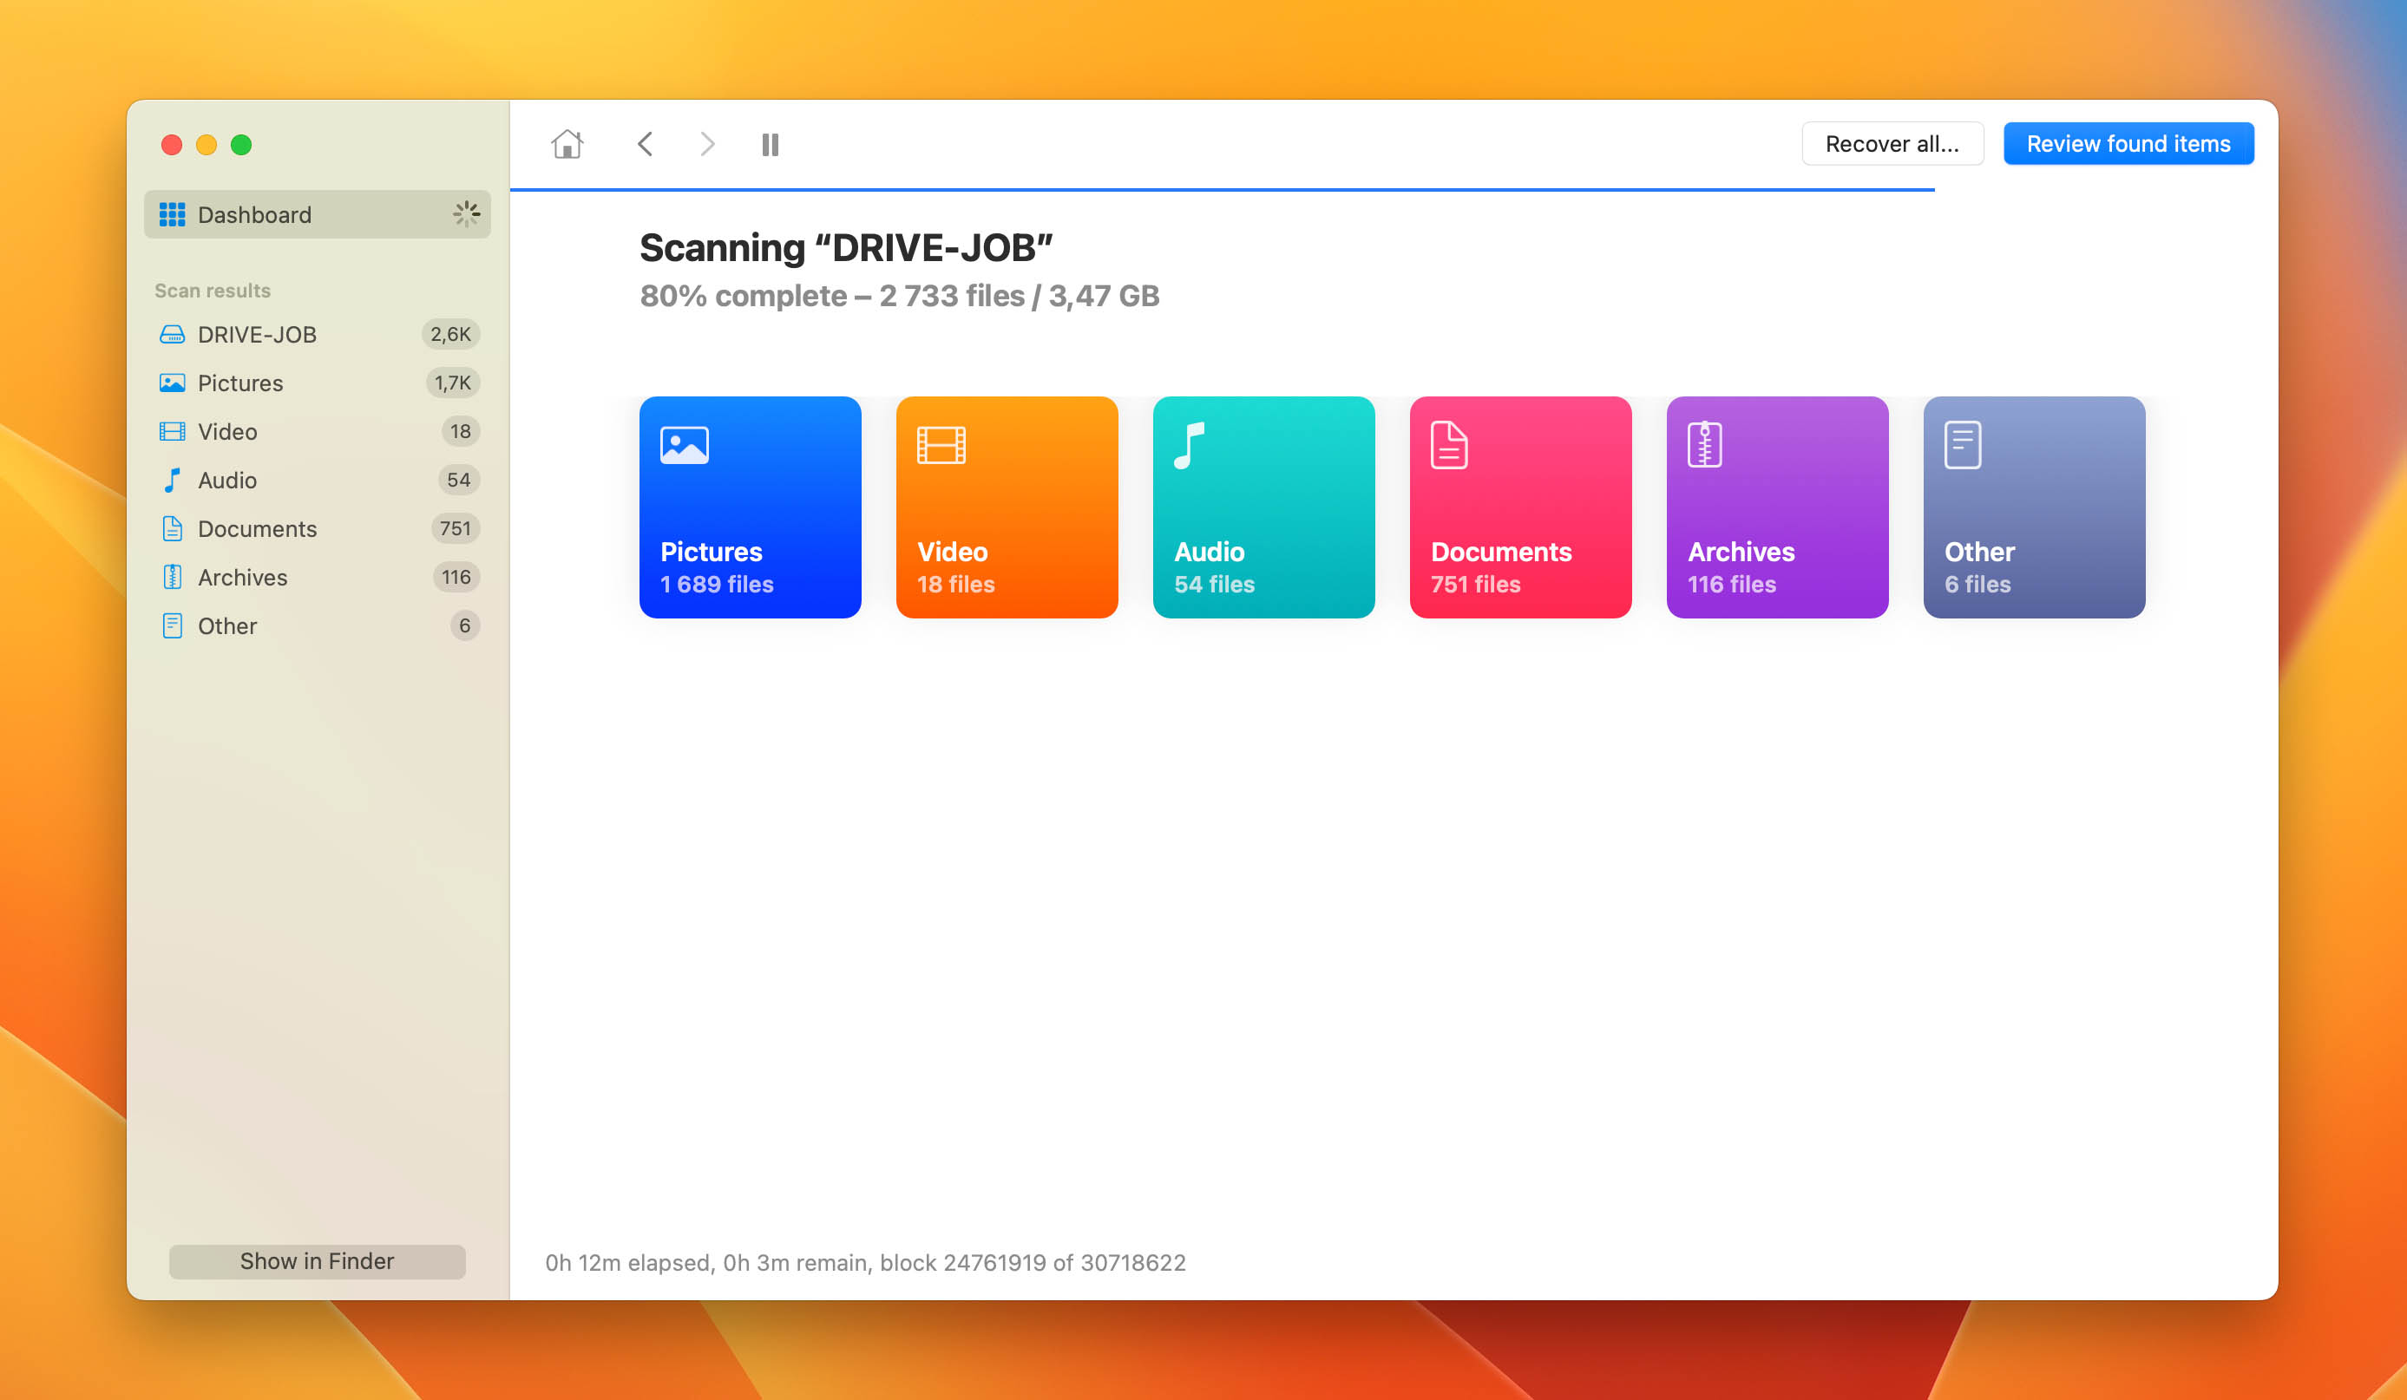
Task: Click the Recover all button
Action: tap(1892, 143)
